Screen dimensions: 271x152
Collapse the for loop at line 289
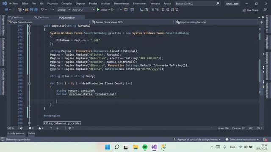(29, 84)
